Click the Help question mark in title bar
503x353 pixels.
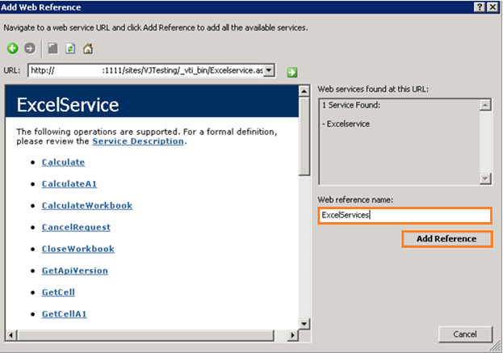click(x=479, y=6)
